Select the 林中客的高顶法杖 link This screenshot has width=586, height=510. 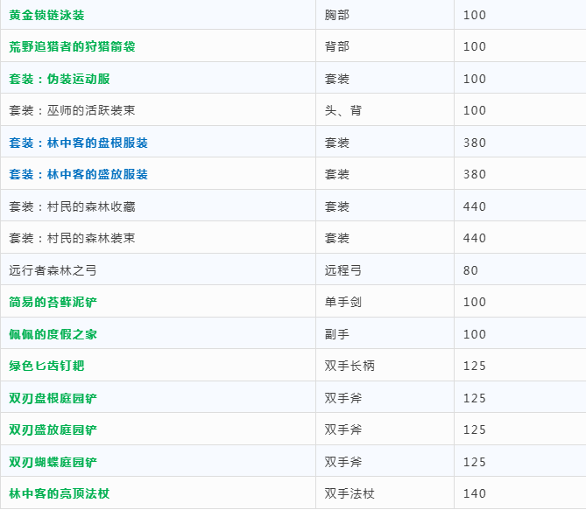tap(59, 493)
